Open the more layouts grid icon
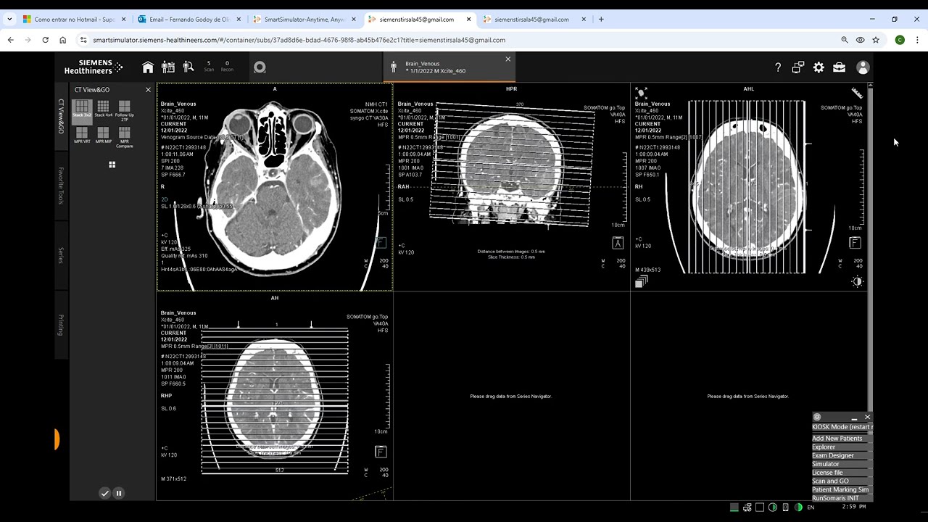This screenshot has width=928, height=522. [112, 165]
